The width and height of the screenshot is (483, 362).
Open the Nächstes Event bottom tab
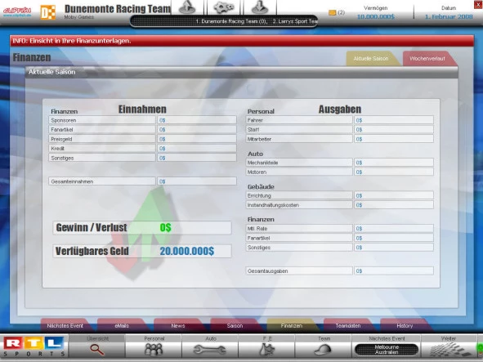tap(65, 326)
